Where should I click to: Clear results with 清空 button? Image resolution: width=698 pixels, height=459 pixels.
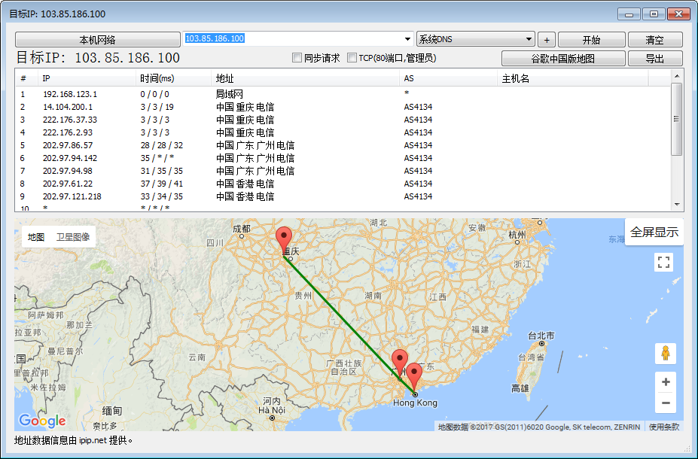click(655, 40)
